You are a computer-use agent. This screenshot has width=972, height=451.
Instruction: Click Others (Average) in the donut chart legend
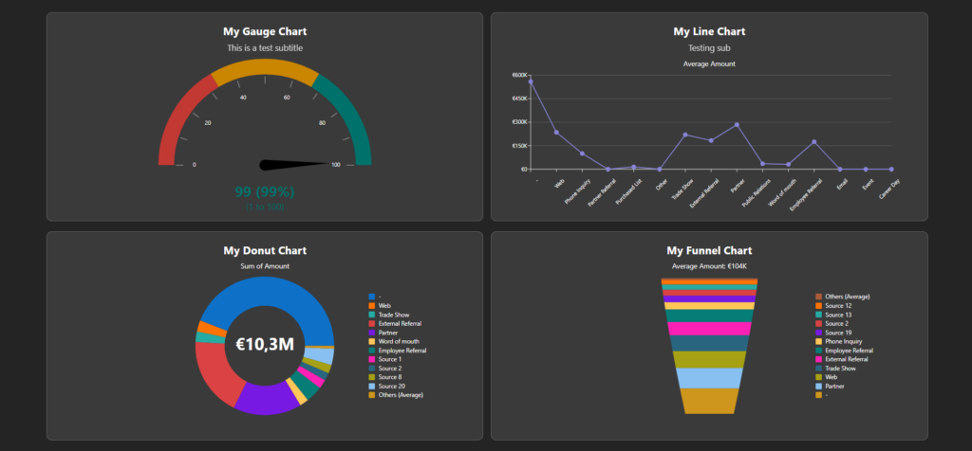(399, 395)
